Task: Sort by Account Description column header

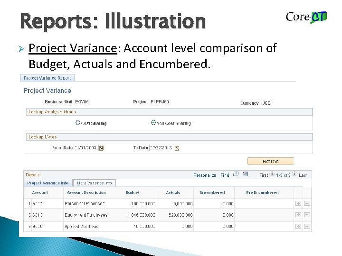Action: [x=86, y=192]
